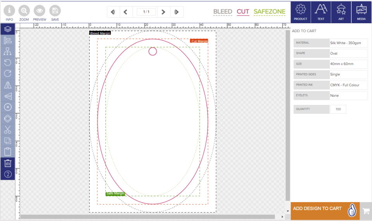Redo the last action
The image size is (372, 221).
coord(8,74)
